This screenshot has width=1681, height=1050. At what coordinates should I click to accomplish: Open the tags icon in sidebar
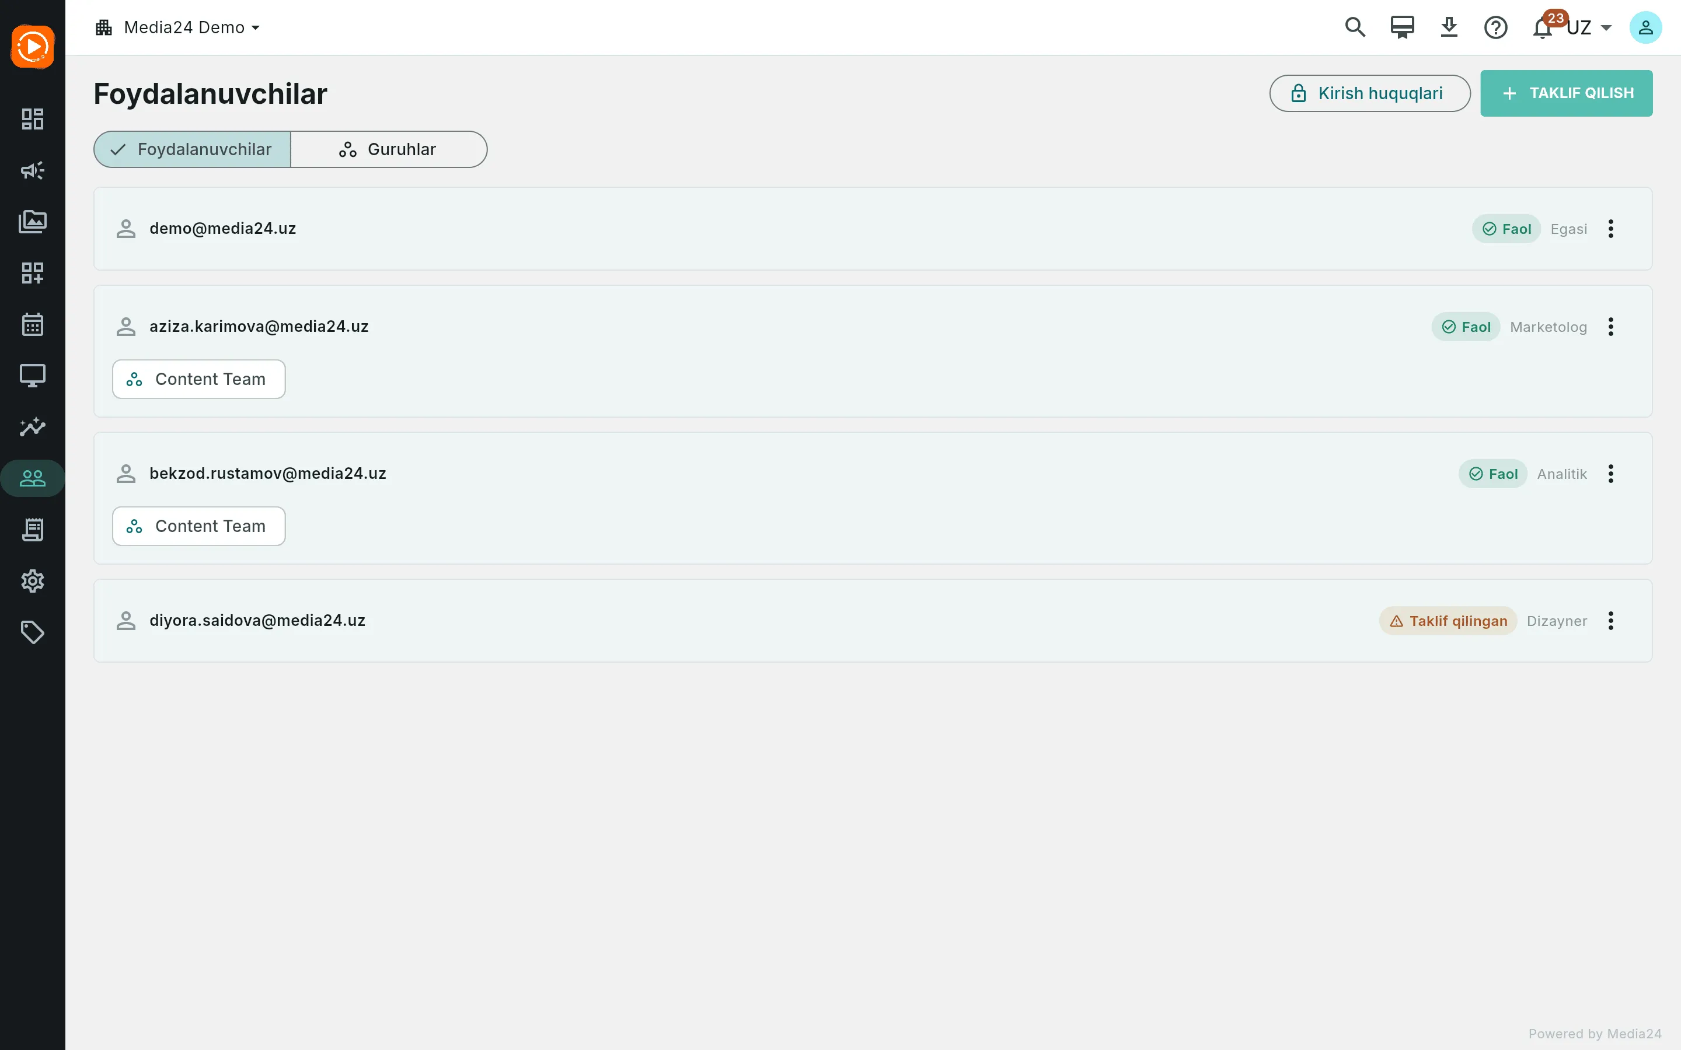(33, 633)
